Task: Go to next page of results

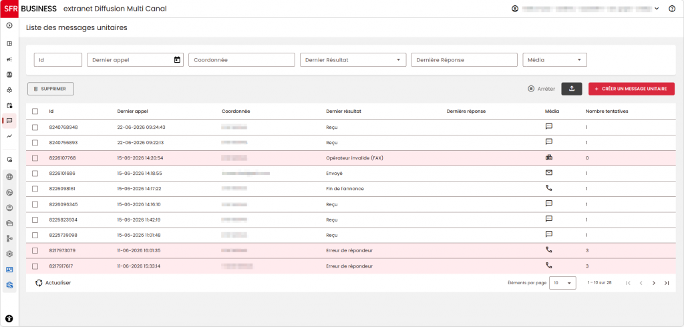Action: pos(653,283)
